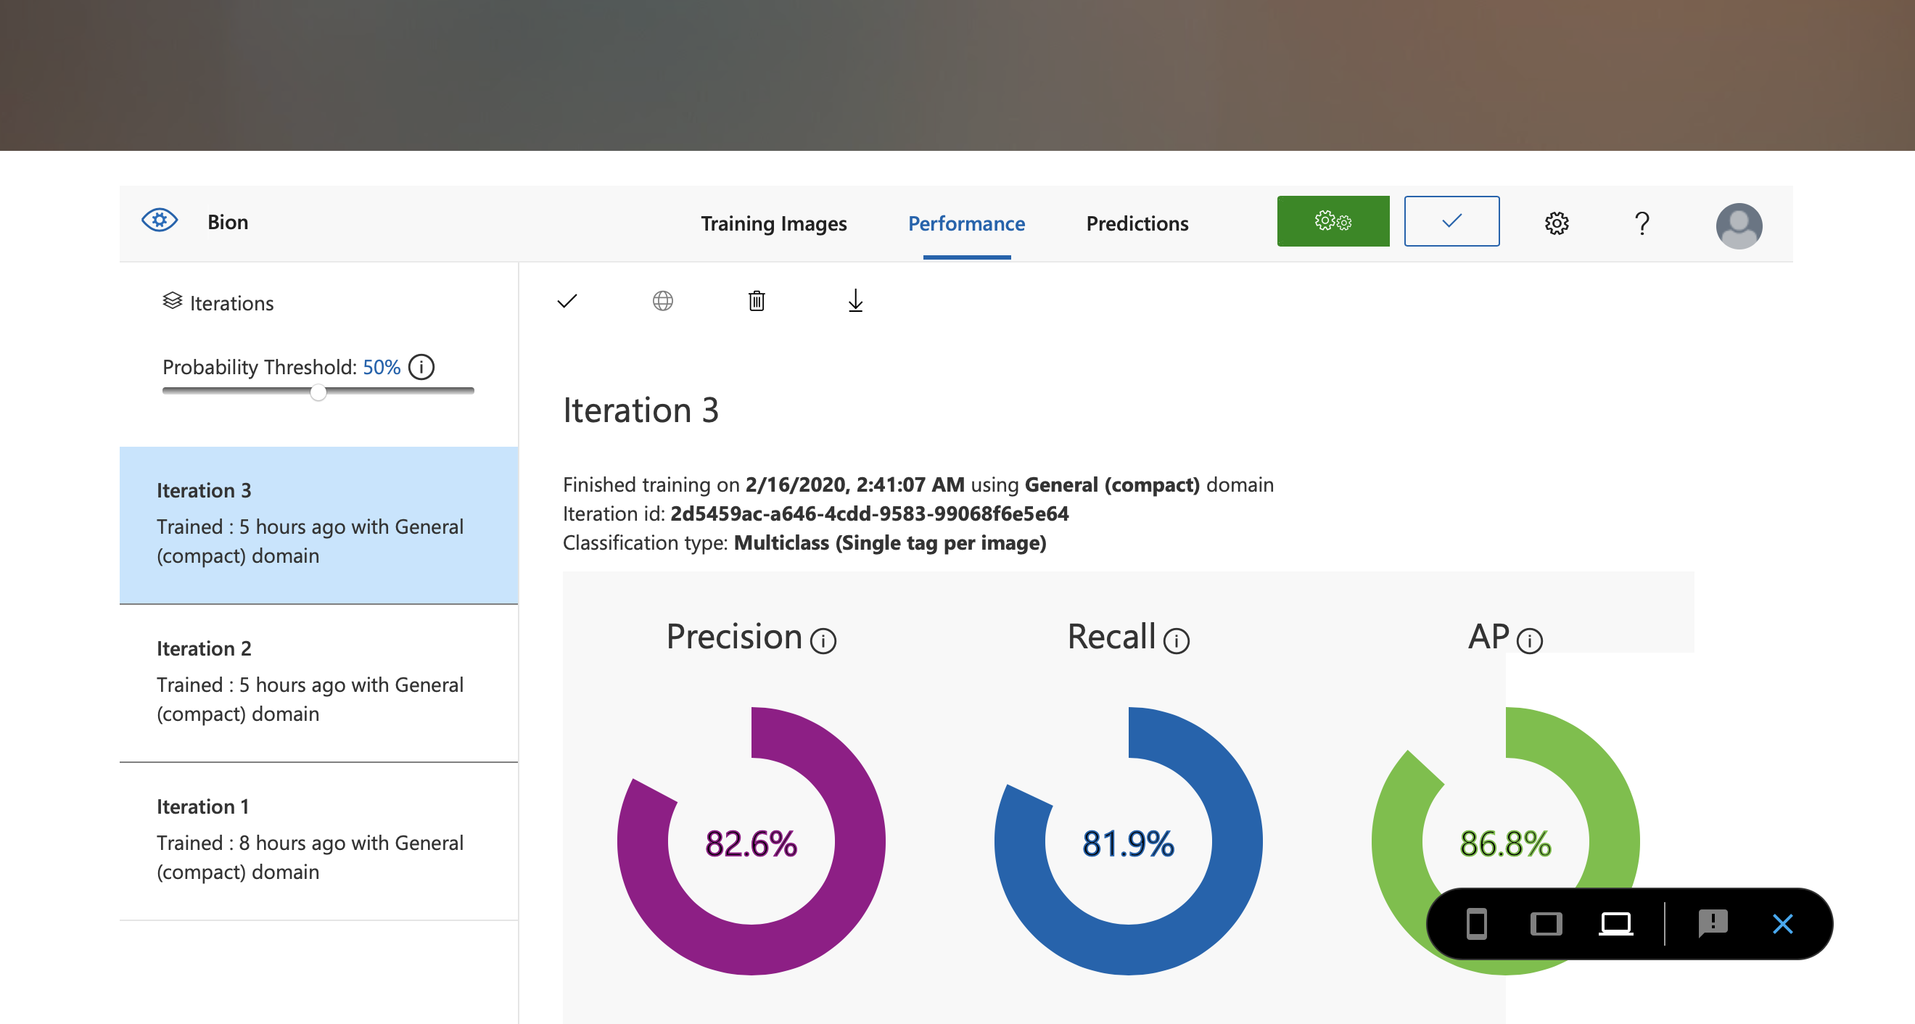
Task: Open the settings gear icon
Action: 1556,223
